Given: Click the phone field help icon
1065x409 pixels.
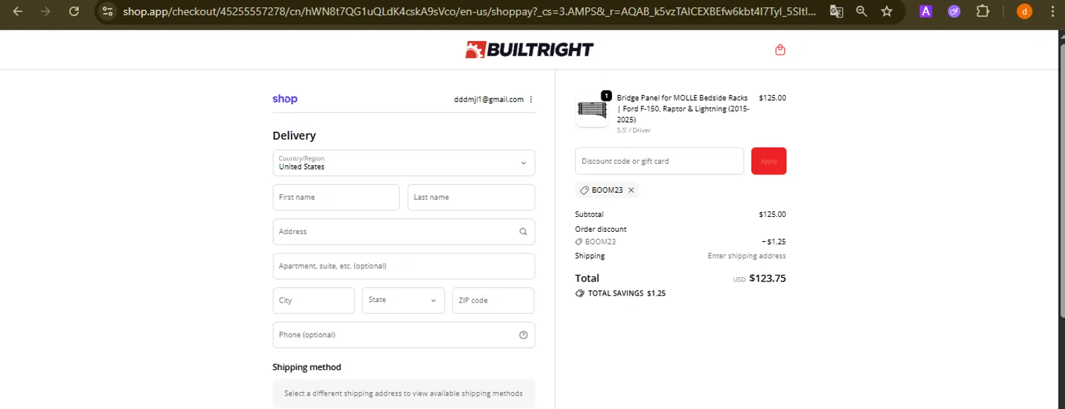Looking at the screenshot, I should tap(523, 335).
